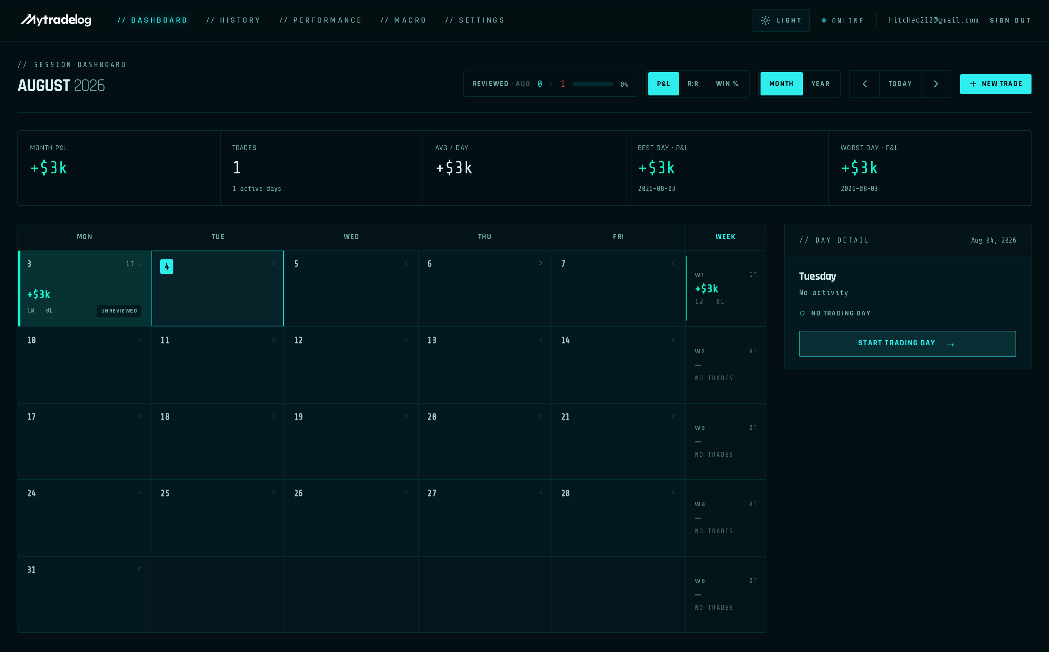Click the arrow on Start Trading Day
The image size is (1049, 652).
(x=950, y=344)
